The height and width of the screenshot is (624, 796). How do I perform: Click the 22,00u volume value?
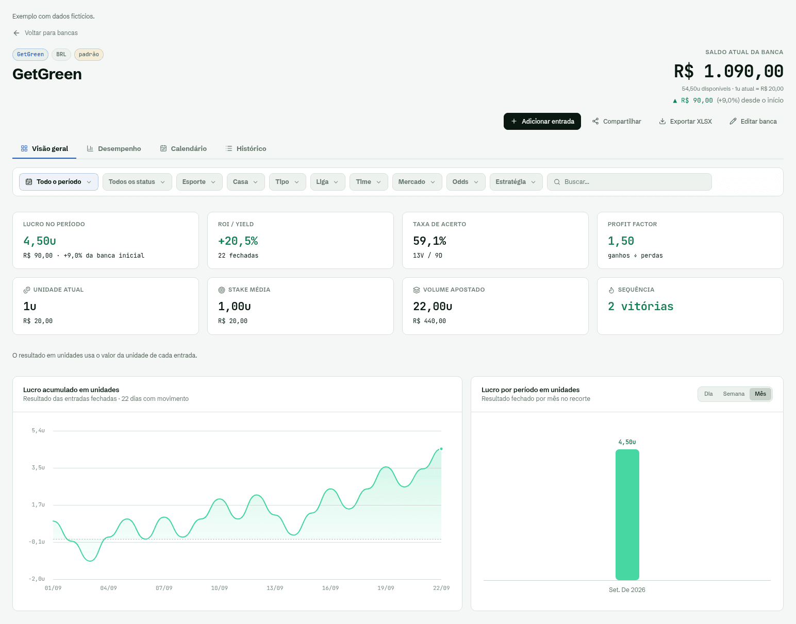(433, 307)
